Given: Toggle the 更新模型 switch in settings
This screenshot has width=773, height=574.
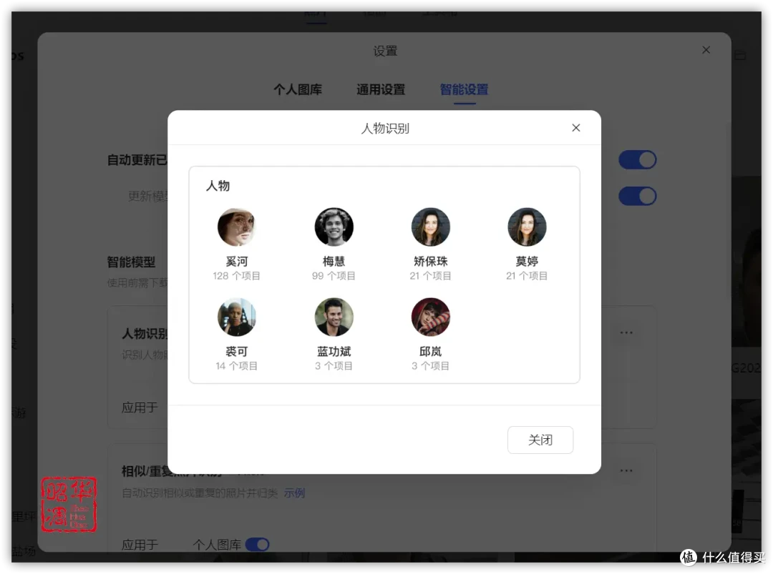Looking at the screenshot, I should [638, 196].
